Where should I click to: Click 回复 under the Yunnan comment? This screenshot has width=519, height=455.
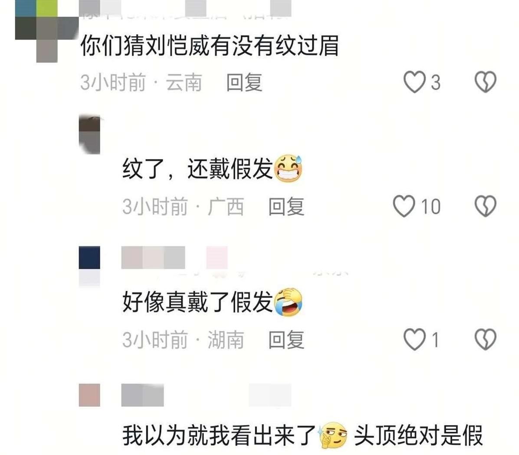(x=244, y=83)
